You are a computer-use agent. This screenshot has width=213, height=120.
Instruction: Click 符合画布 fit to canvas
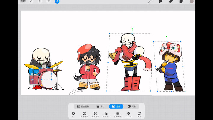pyautogui.click(x=117, y=115)
